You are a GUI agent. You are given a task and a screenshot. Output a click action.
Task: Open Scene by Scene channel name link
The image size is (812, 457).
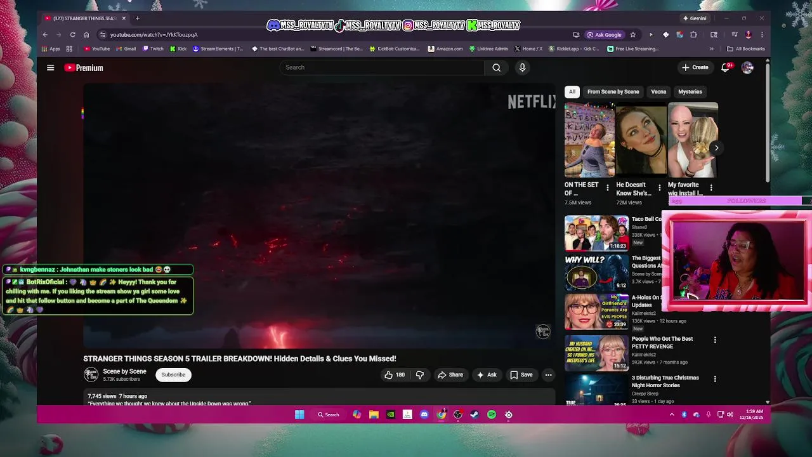[x=125, y=371]
